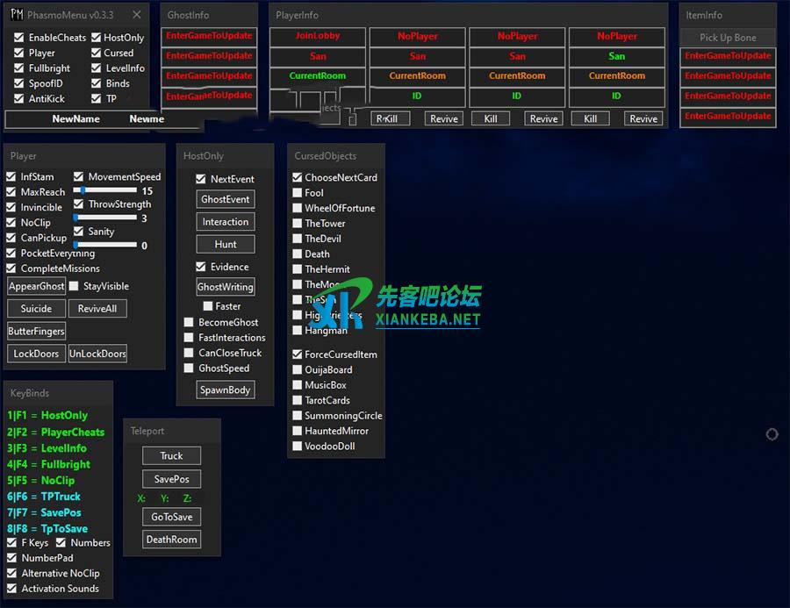Adjust the MovementSpeed slider
This screenshot has width=790, height=608.
(105, 190)
